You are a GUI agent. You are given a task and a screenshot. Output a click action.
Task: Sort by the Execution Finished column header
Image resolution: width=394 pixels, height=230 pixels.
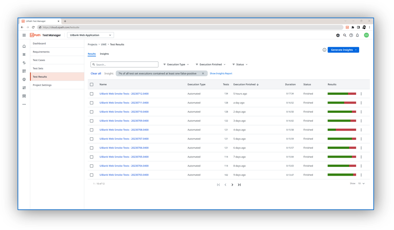pos(246,84)
